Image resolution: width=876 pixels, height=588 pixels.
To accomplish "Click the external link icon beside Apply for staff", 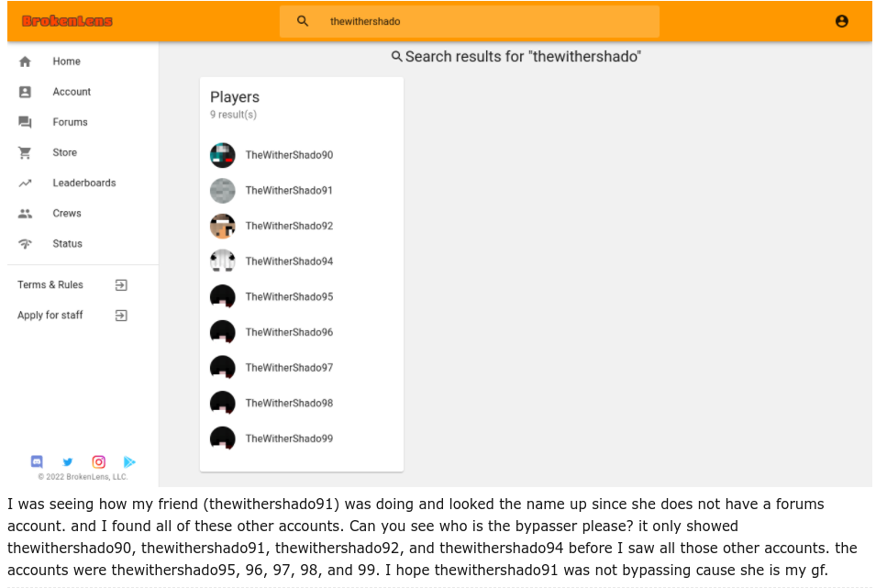I will pos(121,316).
